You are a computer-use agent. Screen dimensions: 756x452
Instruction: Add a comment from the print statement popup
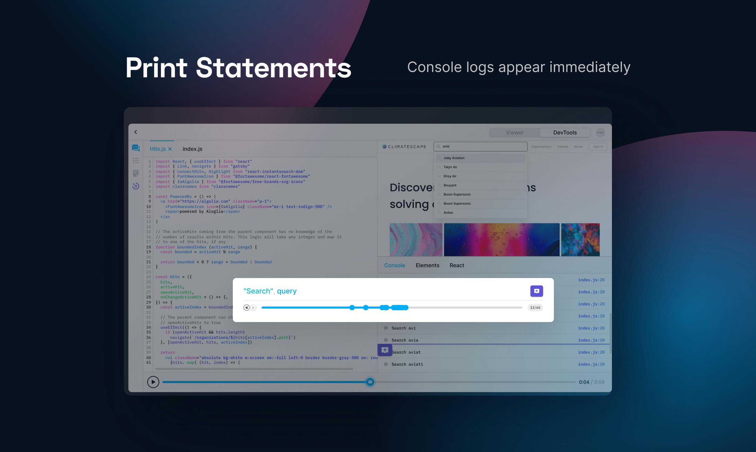537,291
